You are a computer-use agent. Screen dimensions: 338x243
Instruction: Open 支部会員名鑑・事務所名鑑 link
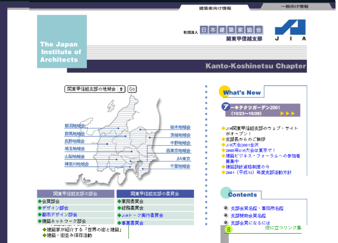257,208
